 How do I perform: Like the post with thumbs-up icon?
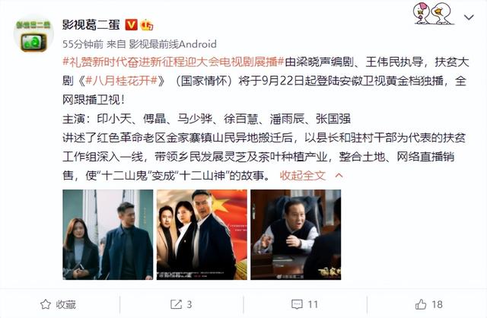421,304
